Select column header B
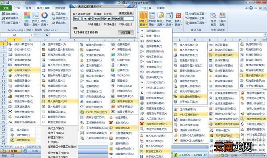Image resolution: width=267 pixels, height=158 pixels. 29,40
